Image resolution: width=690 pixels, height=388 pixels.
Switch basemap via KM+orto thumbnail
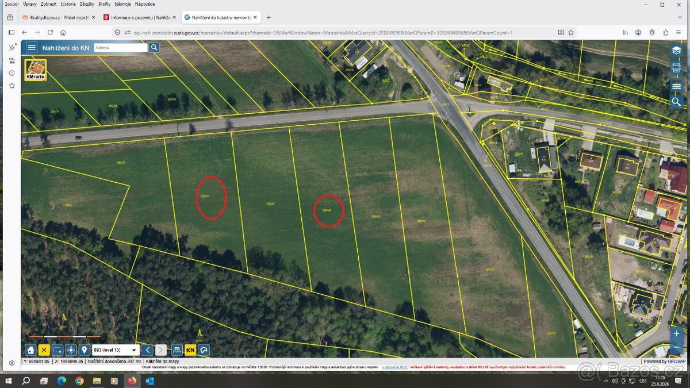36,70
